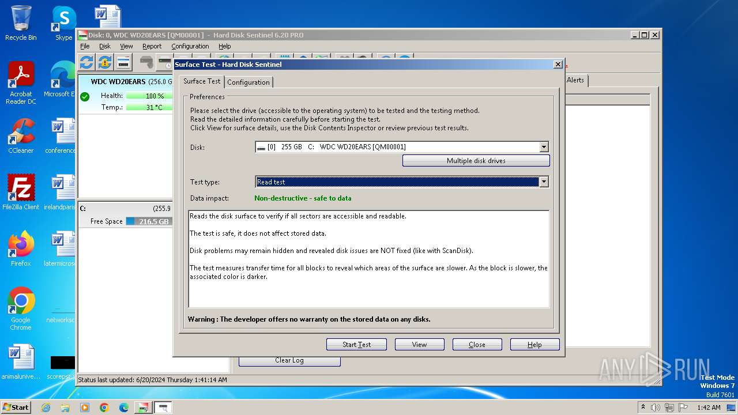This screenshot has height=415, width=738.
Task: Click the volume icon in system tray
Action: click(x=656, y=408)
